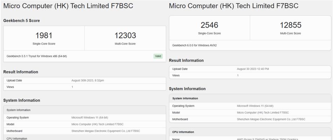
Task: Click right Motherboard value Shenzhen Meigao Electronic
Action: click(271, 119)
